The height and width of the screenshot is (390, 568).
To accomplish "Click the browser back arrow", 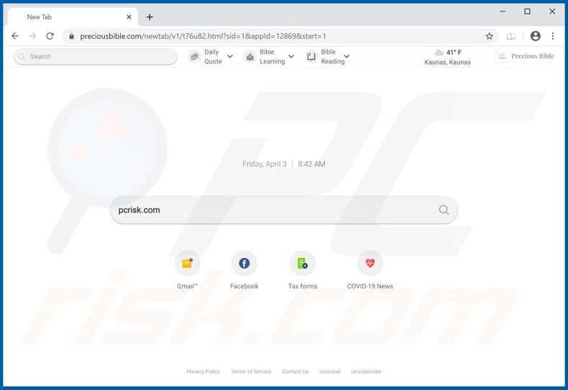I will tap(15, 36).
